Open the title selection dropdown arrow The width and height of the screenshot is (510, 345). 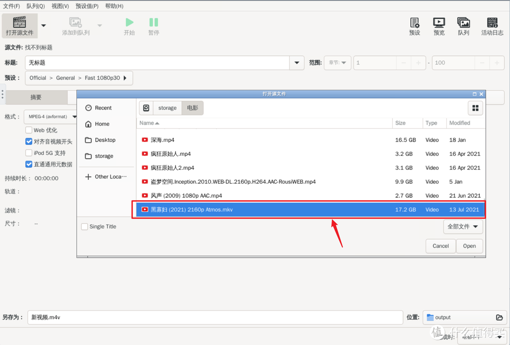coord(297,63)
